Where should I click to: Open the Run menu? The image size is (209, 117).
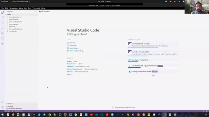click(x=29, y=8)
